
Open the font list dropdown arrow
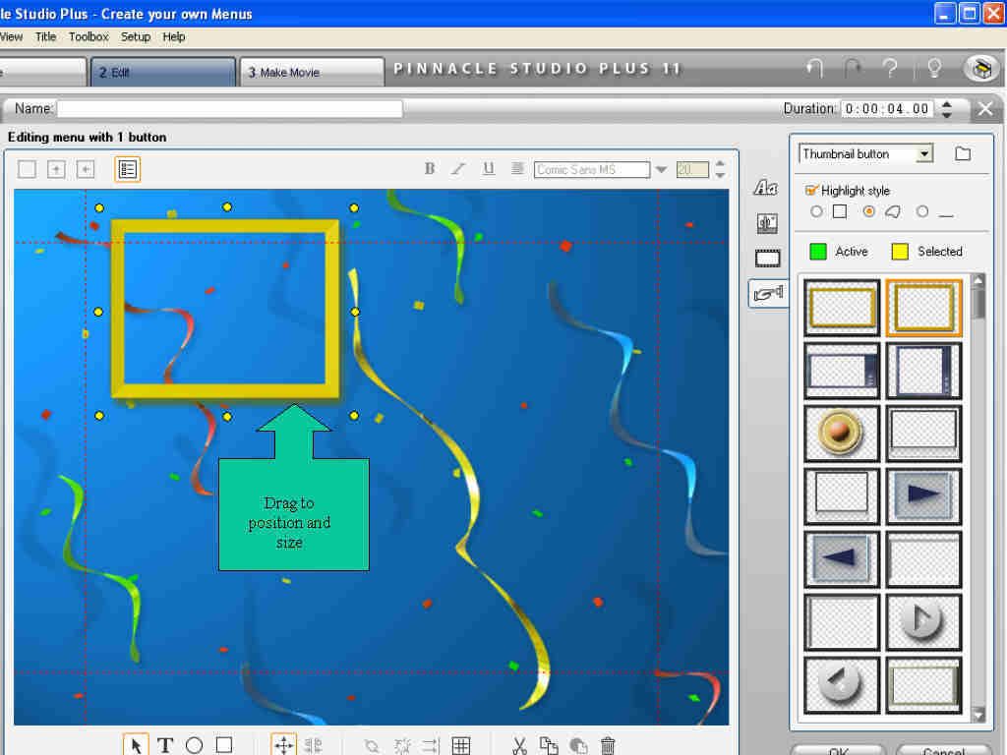[661, 169]
